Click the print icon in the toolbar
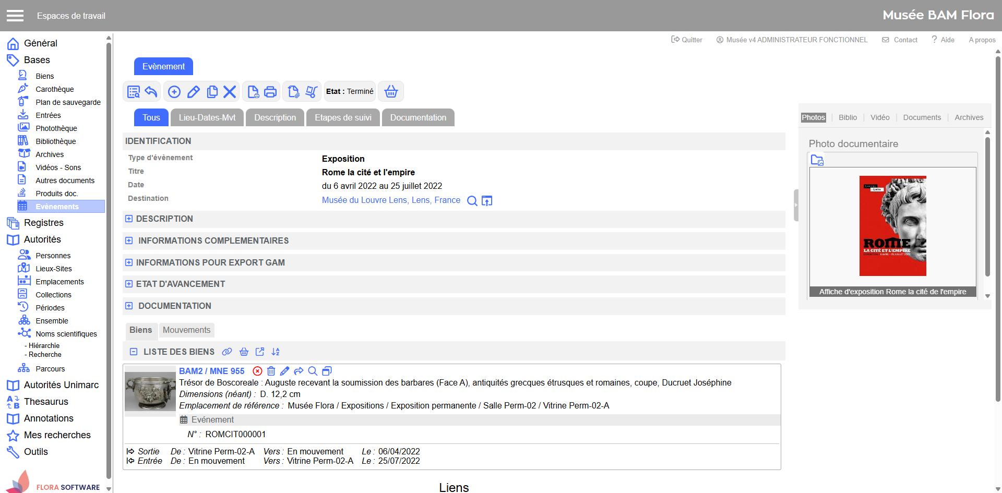 pyautogui.click(x=270, y=92)
